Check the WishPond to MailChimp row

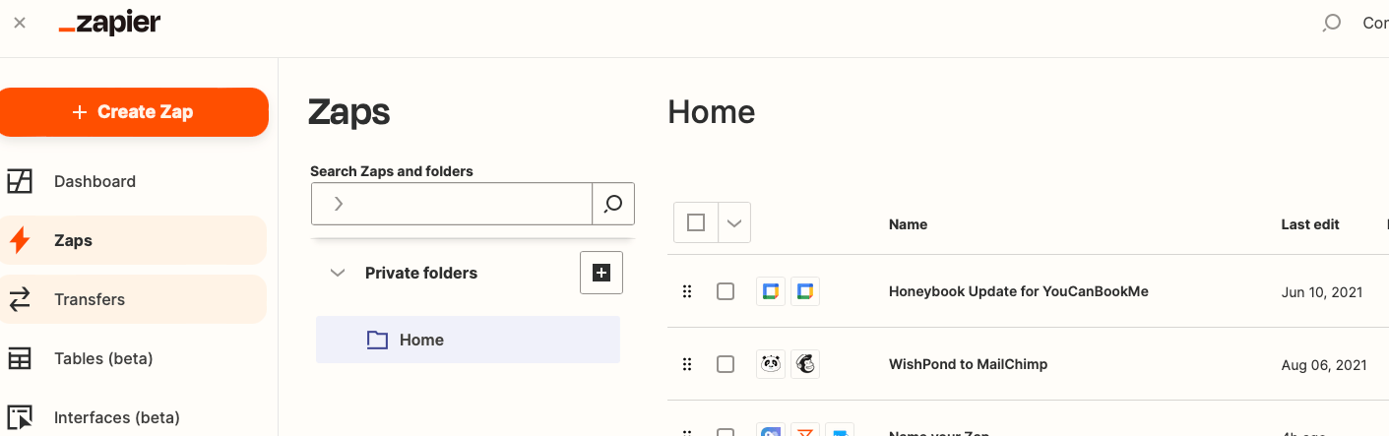tap(726, 364)
